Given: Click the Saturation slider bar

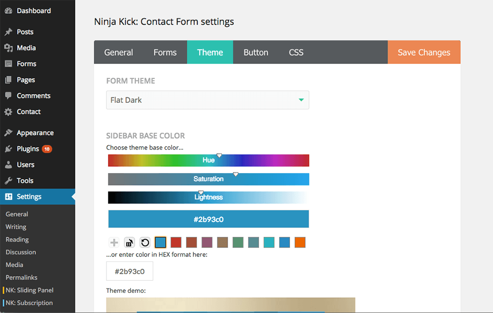Looking at the screenshot, I should pyautogui.click(x=209, y=179).
